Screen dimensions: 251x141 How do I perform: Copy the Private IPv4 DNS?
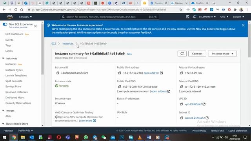pos(181,87)
